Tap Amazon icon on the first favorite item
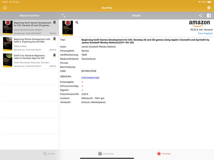Screen dimensions: 214x160 pos(54,23)
